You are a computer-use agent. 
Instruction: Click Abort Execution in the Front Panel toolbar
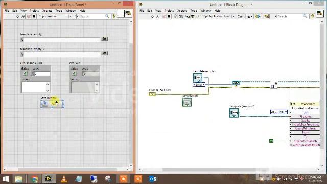(x=29, y=16)
